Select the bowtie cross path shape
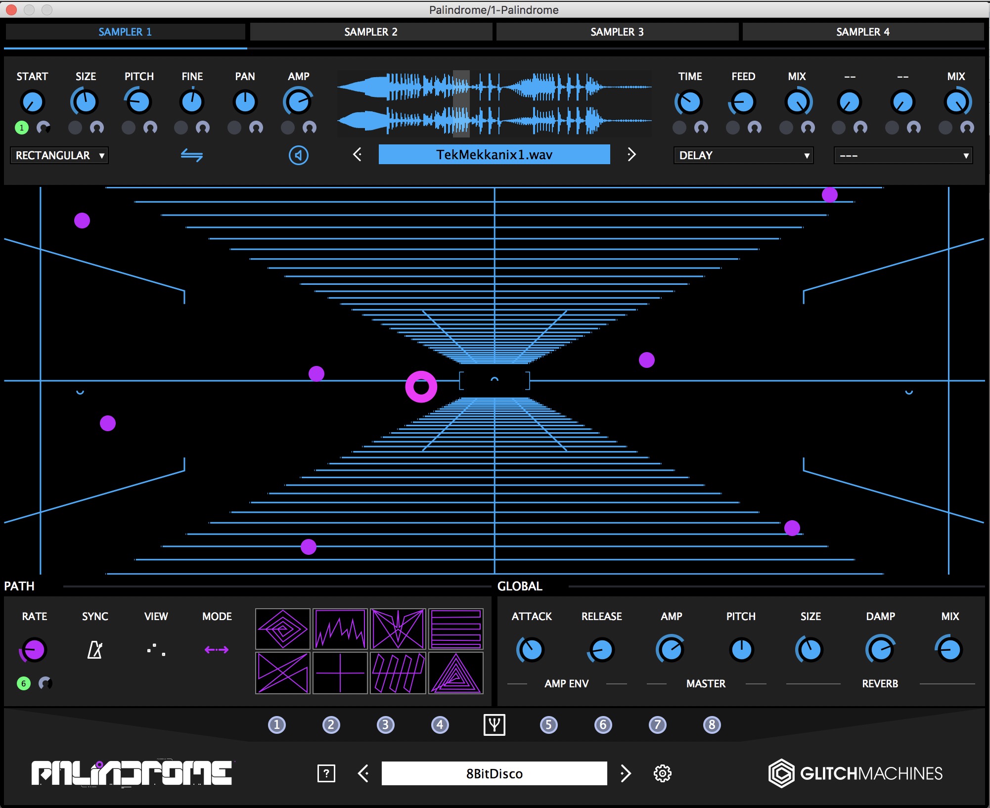 [x=283, y=673]
